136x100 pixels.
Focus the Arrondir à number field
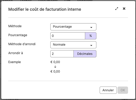point(62,54)
